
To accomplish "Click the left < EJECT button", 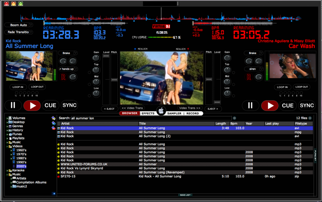I will [109, 109].
